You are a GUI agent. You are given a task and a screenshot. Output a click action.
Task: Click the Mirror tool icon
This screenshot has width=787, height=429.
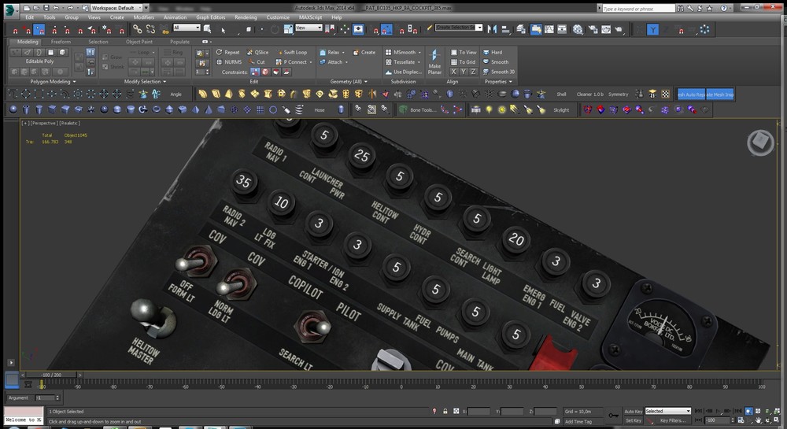(492, 29)
